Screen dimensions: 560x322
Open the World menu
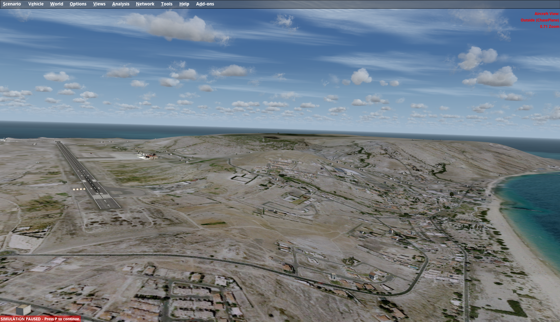coord(57,4)
